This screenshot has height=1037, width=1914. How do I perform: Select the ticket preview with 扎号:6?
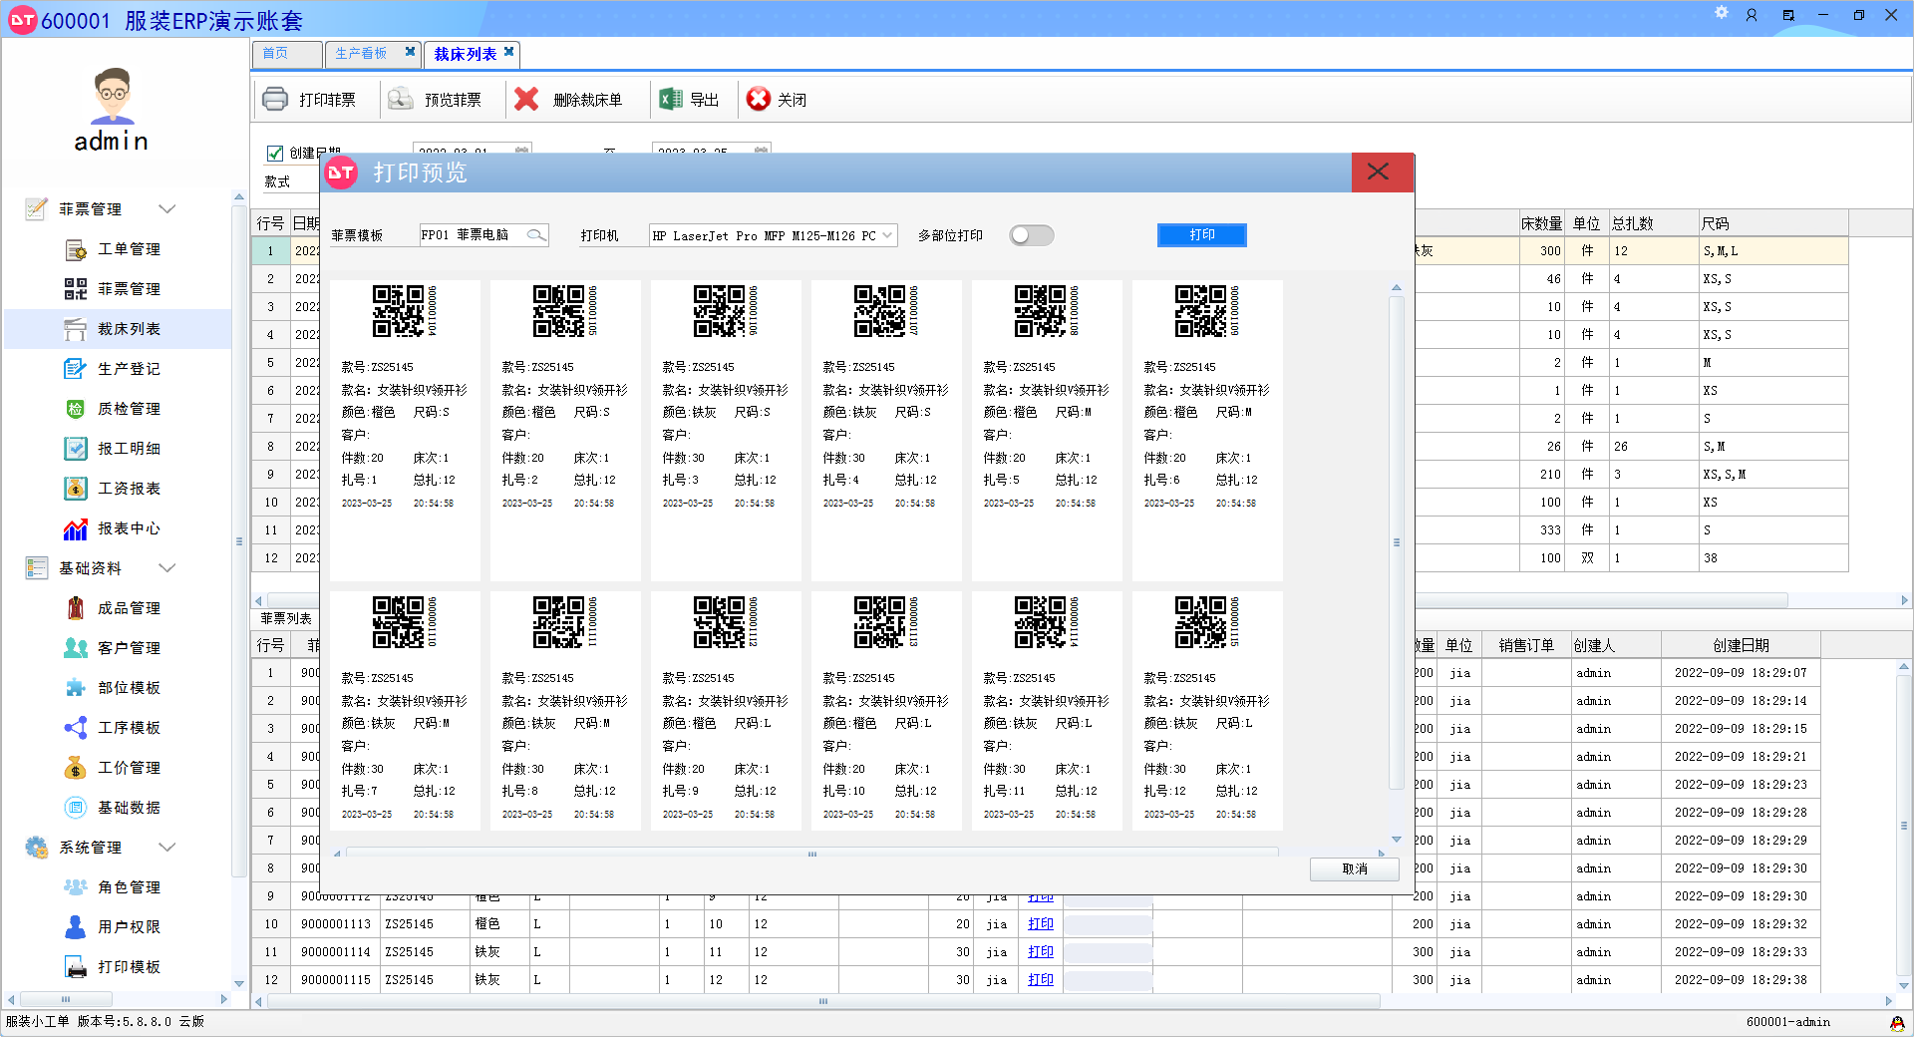[1207, 431]
